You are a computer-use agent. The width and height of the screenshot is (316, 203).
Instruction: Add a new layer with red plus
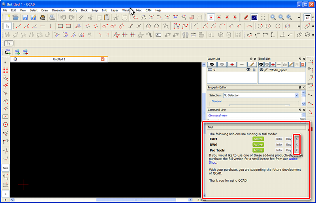point(232,65)
